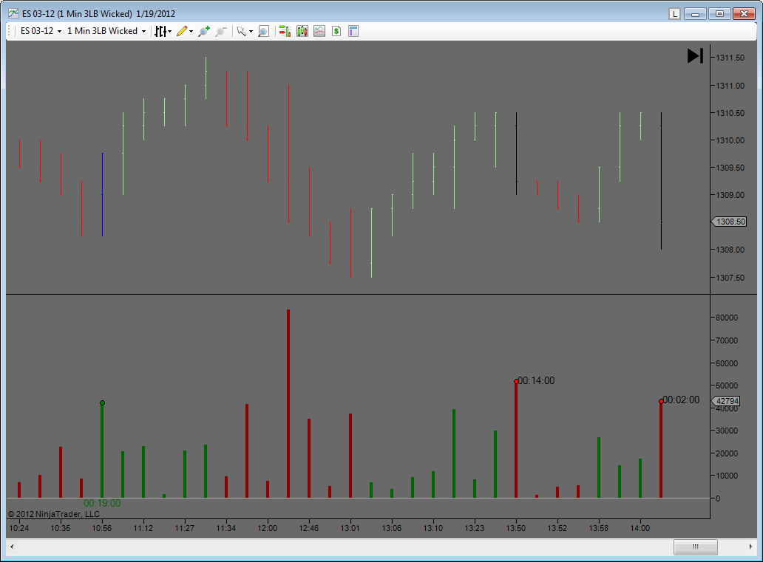This screenshot has width=763, height=562.
Task: Click the 13:50 time axis label
Action: pos(516,529)
